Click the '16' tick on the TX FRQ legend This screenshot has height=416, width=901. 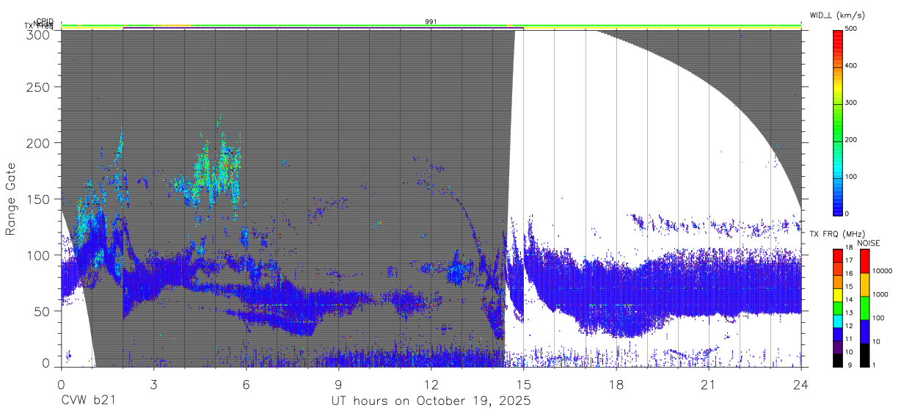pos(849,274)
